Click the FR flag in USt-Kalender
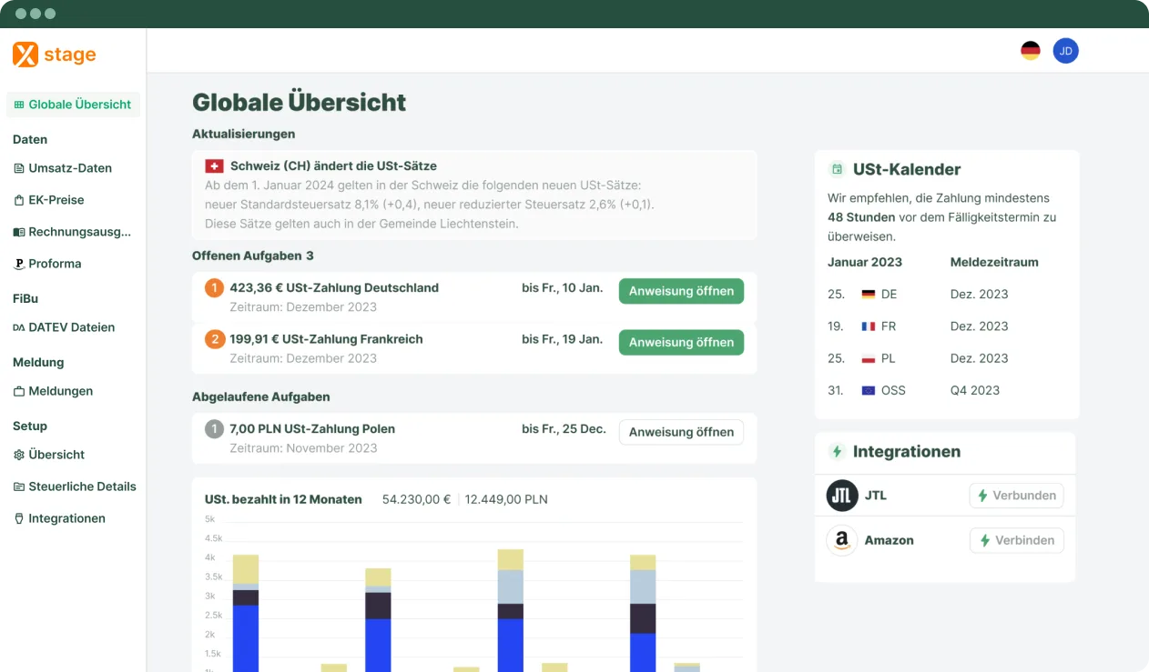The width and height of the screenshot is (1149, 672). pos(868,326)
